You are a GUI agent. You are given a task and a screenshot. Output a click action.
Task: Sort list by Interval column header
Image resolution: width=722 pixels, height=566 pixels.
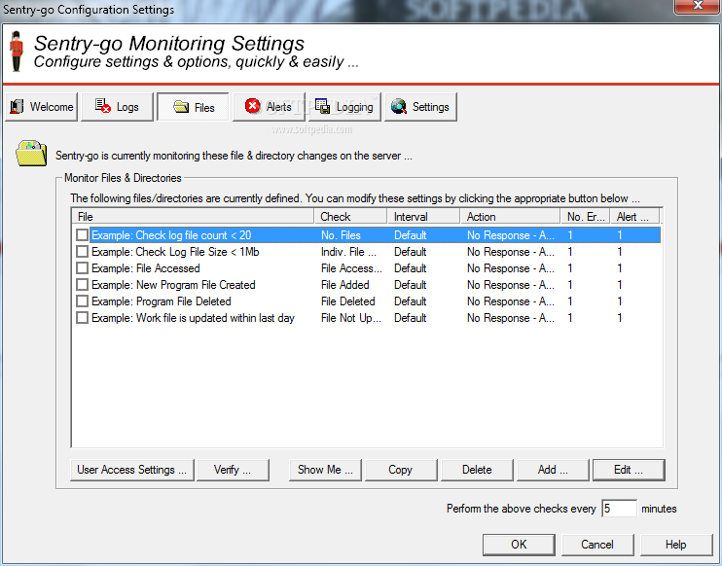tap(423, 217)
